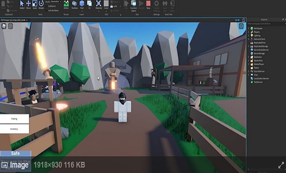
Task: Open the Roblox menu in viewport
Action: [4, 26]
